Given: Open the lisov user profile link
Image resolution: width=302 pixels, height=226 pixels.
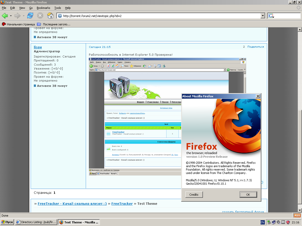Looking at the screenshot, I should click(x=38, y=47).
